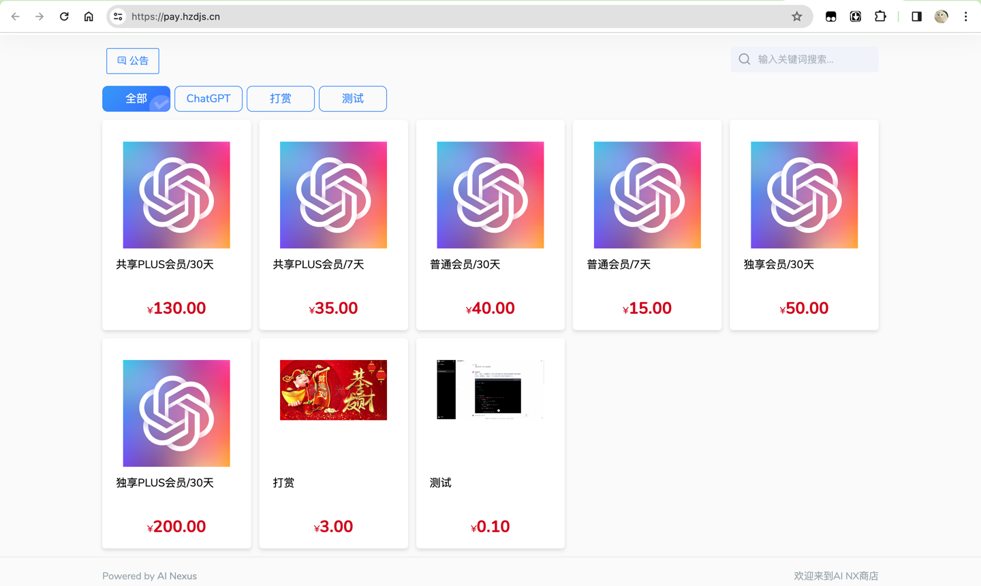Viewport: 981px width, 586px height.
Task: Open the 测试 screenshot thumbnail
Action: point(490,390)
